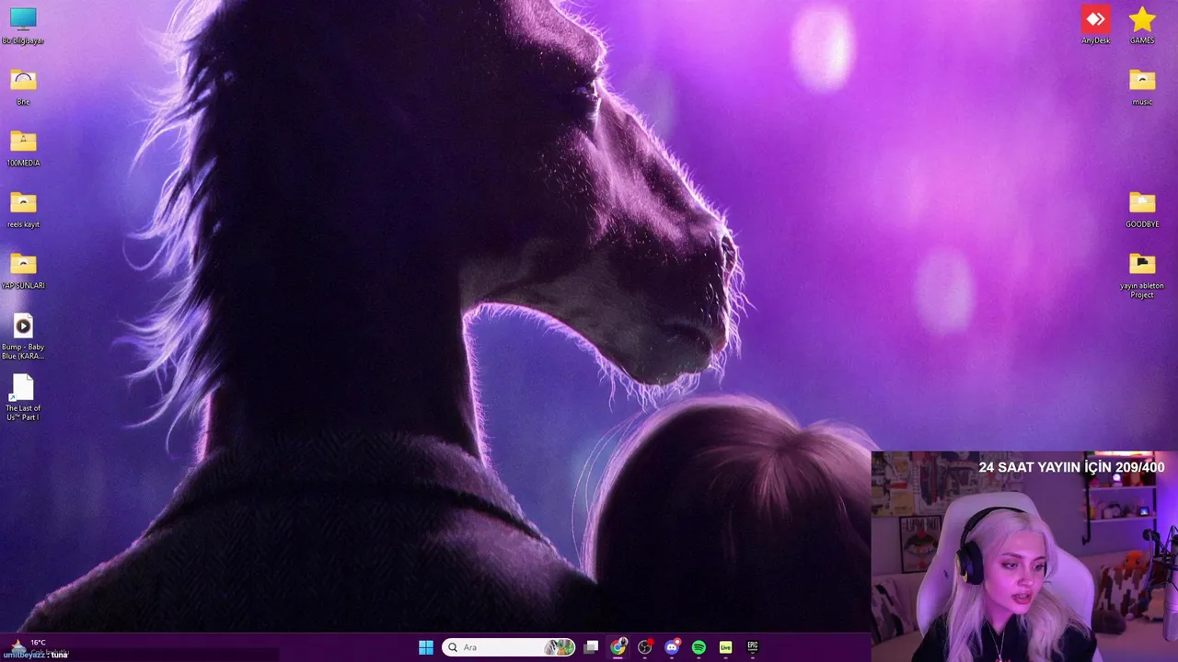
Task: Open Epic Games Launcher from taskbar
Action: pos(753,647)
